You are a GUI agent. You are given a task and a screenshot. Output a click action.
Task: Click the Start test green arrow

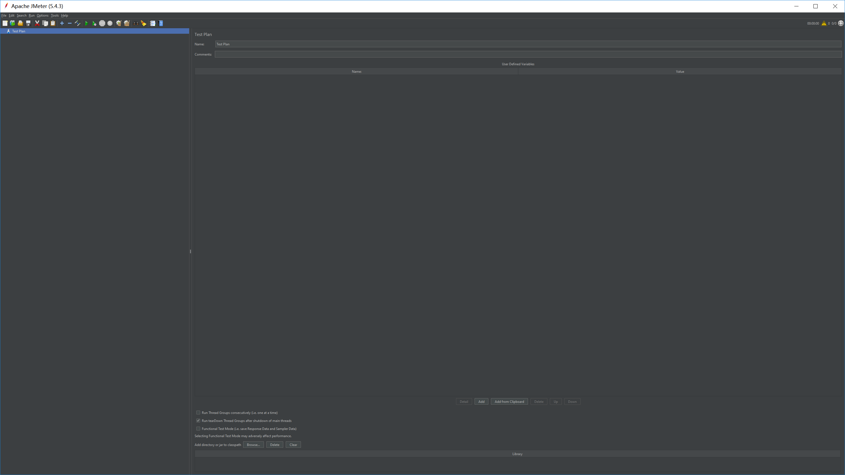pos(86,23)
